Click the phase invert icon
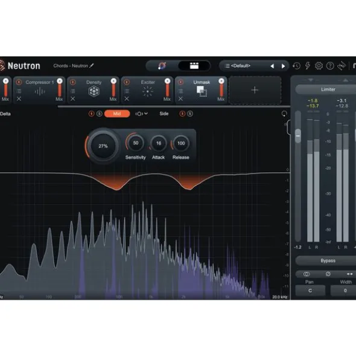Viewport: 356px width, 357px height. coord(328,274)
